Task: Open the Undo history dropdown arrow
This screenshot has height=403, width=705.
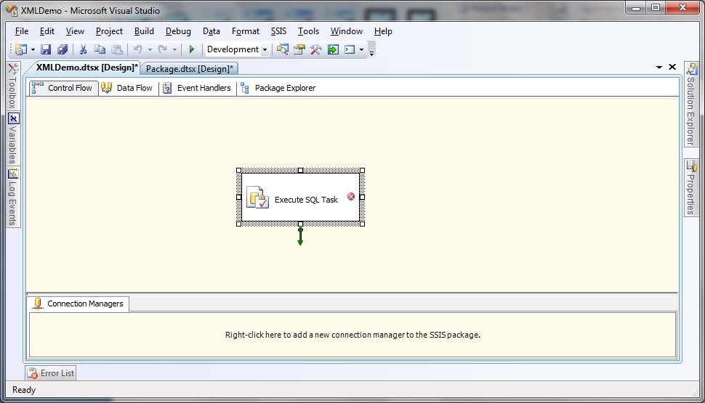Action: tap(150, 50)
